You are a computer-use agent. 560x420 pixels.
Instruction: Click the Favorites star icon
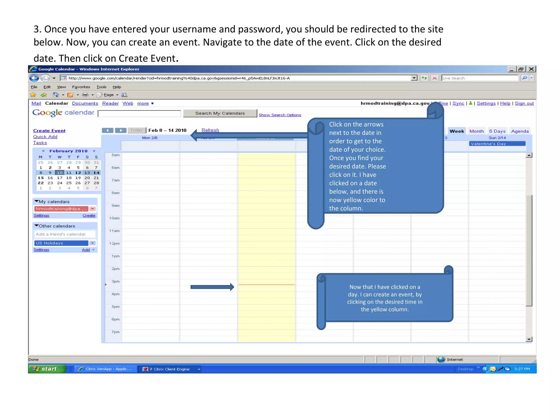tap(33, 95)
